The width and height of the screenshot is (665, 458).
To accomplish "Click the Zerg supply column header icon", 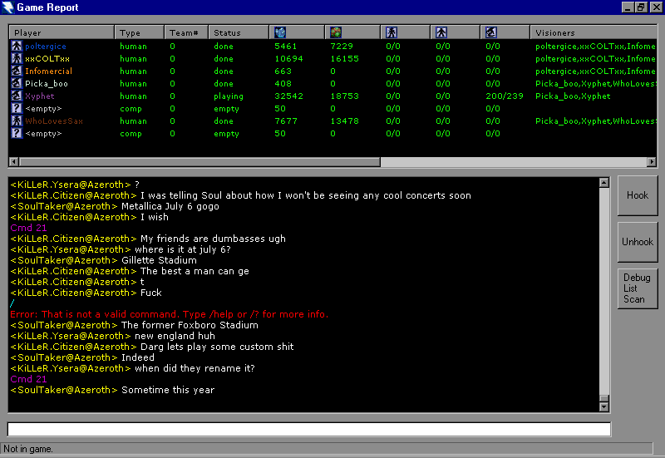I will click(x=491, y=32).
